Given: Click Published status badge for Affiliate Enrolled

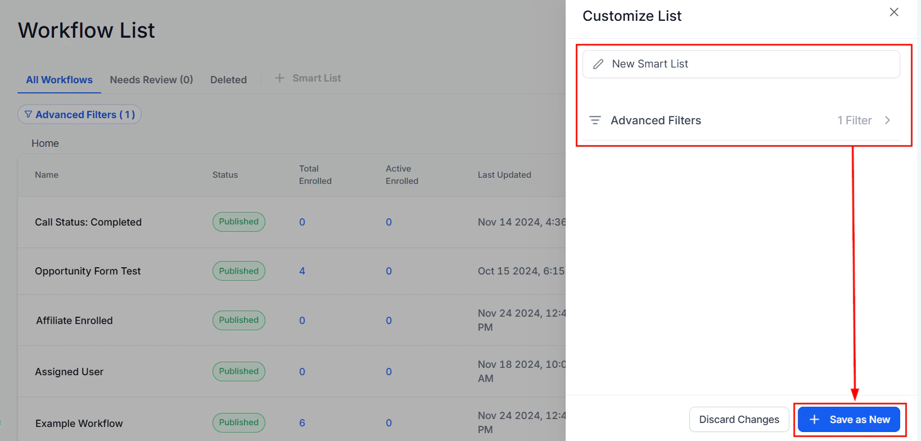Looking at the screenshot, I should click(238, 320).
